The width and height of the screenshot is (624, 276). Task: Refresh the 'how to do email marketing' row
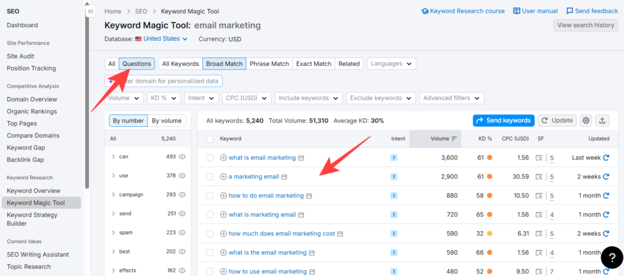pos(606,196)
